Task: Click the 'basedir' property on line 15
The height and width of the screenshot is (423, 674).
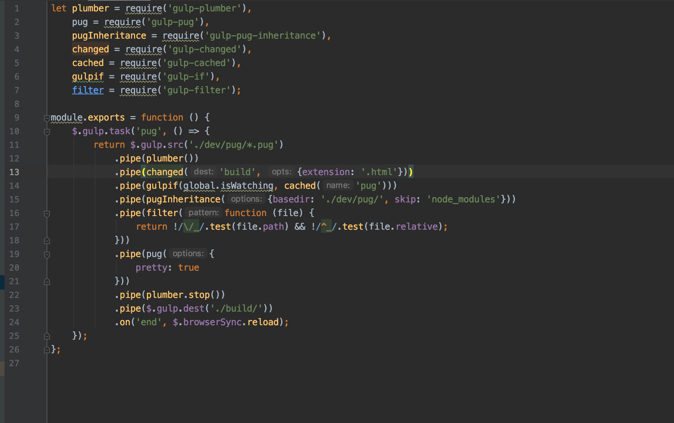Action: tap(291, 199)
